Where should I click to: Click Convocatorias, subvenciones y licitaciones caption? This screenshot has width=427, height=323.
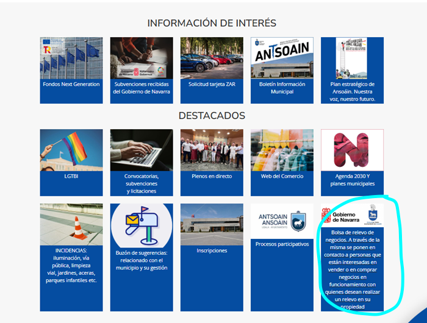tap(142, 183)
